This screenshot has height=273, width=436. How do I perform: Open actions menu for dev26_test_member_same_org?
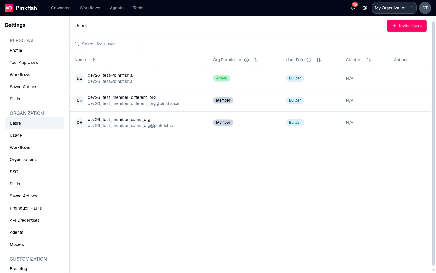pos(400,123)
